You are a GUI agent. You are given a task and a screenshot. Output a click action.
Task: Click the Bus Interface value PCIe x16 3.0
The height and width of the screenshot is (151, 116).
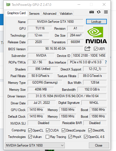[x=86, y=62]
